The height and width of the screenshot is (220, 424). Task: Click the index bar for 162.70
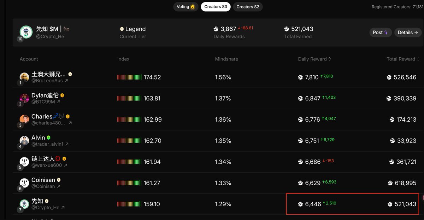129,141
